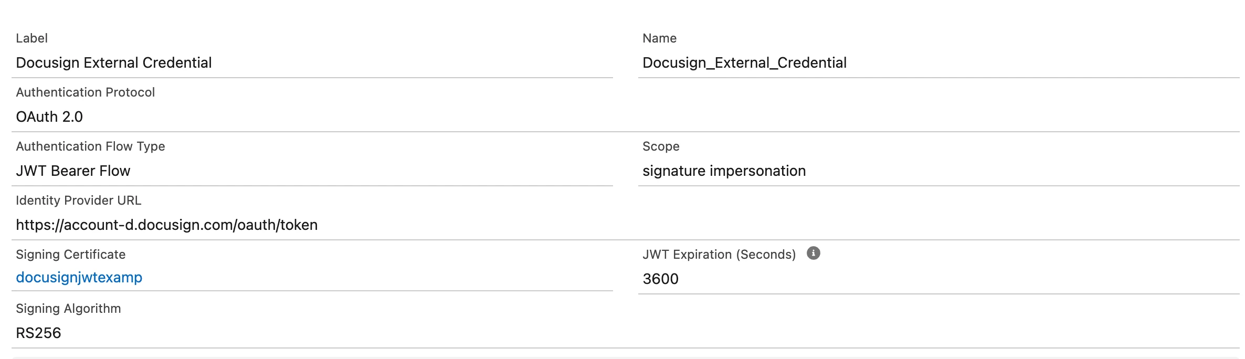Open the docusignjwtexamp signing certificate link
The height and width of the screenshot is (359, 1245).
[x=79, y=277]
